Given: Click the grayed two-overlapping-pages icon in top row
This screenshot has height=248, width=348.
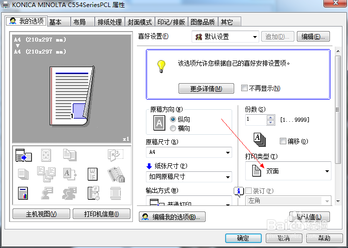Looking at the screenshot, I should click(70, 155).
